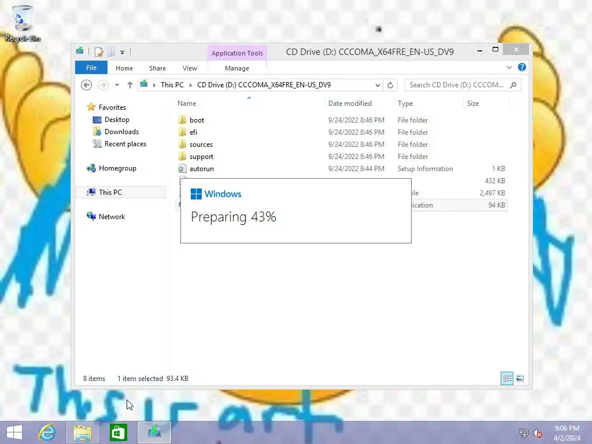Open the Recycle Bin on desktop
This screenshot has height=444, width=592.
23,23
